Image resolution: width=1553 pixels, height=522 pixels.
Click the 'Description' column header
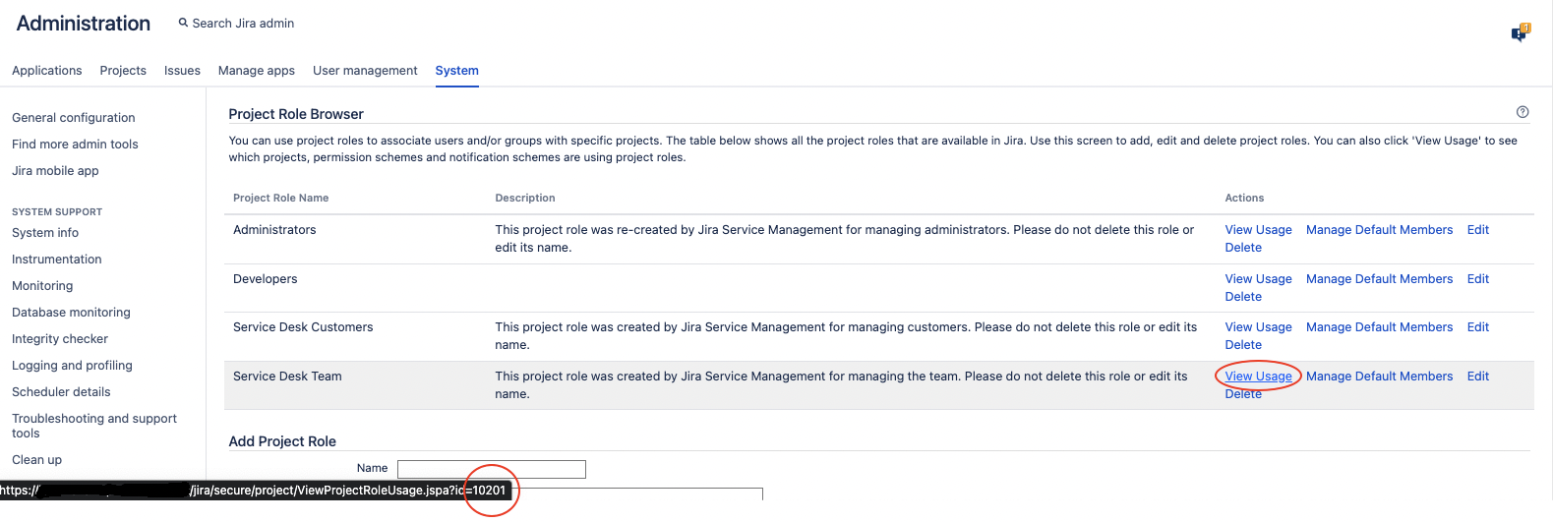point(525,199)
